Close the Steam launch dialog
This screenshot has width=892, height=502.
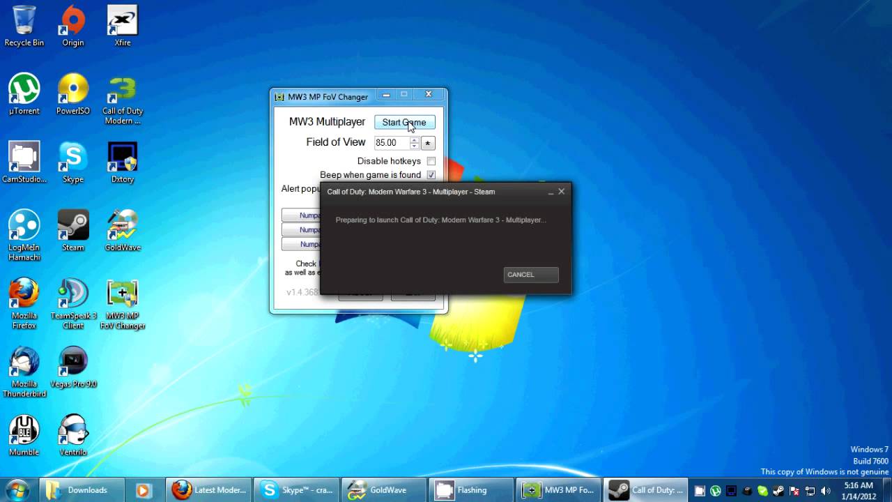coord(562,192)
